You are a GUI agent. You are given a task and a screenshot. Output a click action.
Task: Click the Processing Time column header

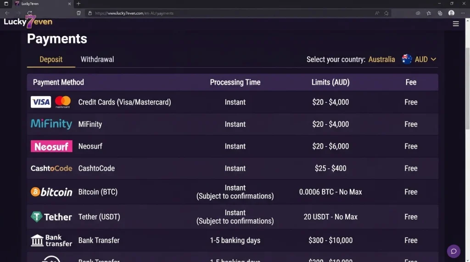[235, 82]
